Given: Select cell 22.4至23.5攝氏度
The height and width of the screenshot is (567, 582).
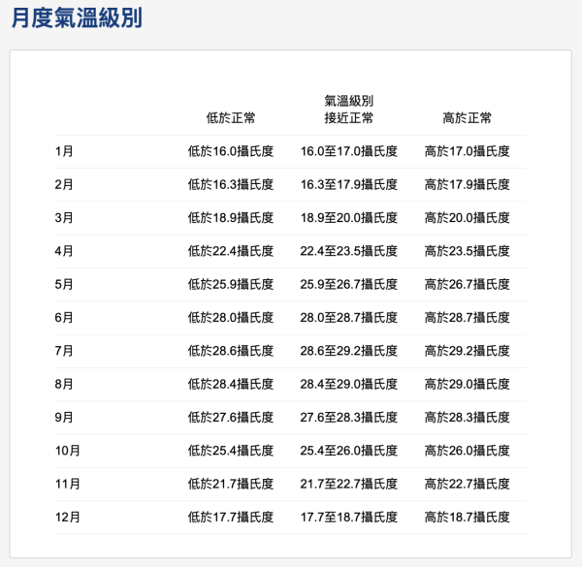Looking at the screenshot, I should pos(349,251).
